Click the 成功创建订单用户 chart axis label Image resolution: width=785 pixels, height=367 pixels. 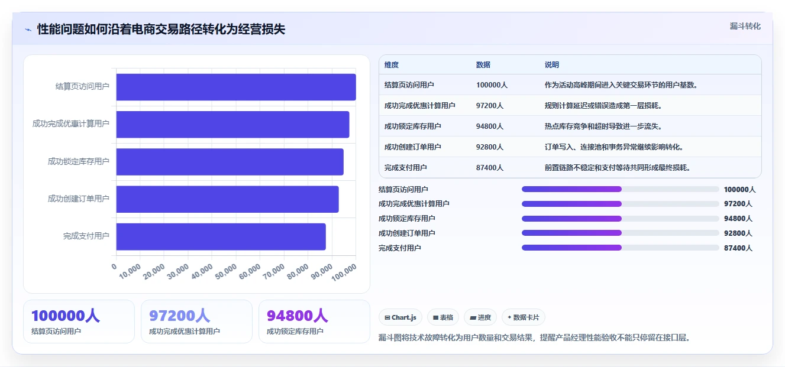point(79,199)
